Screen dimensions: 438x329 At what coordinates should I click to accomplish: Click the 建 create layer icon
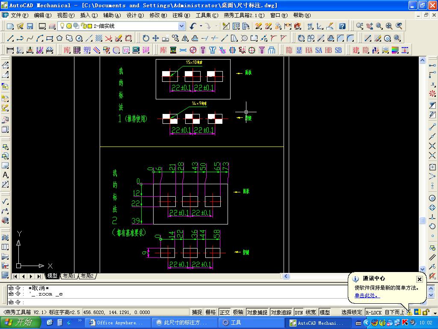click(356, 50)
